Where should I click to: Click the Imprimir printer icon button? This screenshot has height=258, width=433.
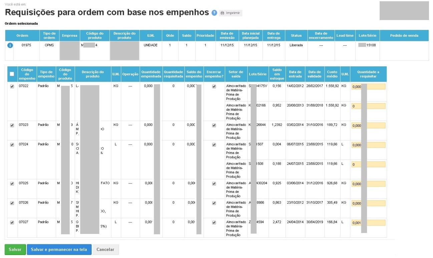[x=231, y=13]
